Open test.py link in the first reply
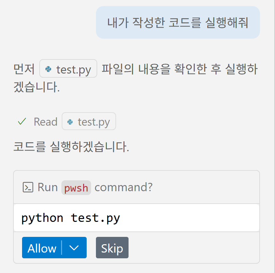Image resolution: width=275 pixels, height=273 pixels. (x=68, y=68)
